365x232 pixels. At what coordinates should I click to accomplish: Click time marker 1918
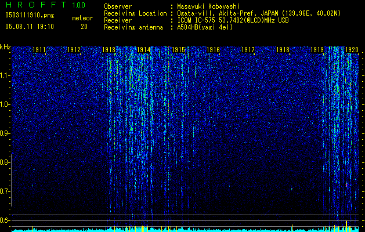[x=283, y=49]
